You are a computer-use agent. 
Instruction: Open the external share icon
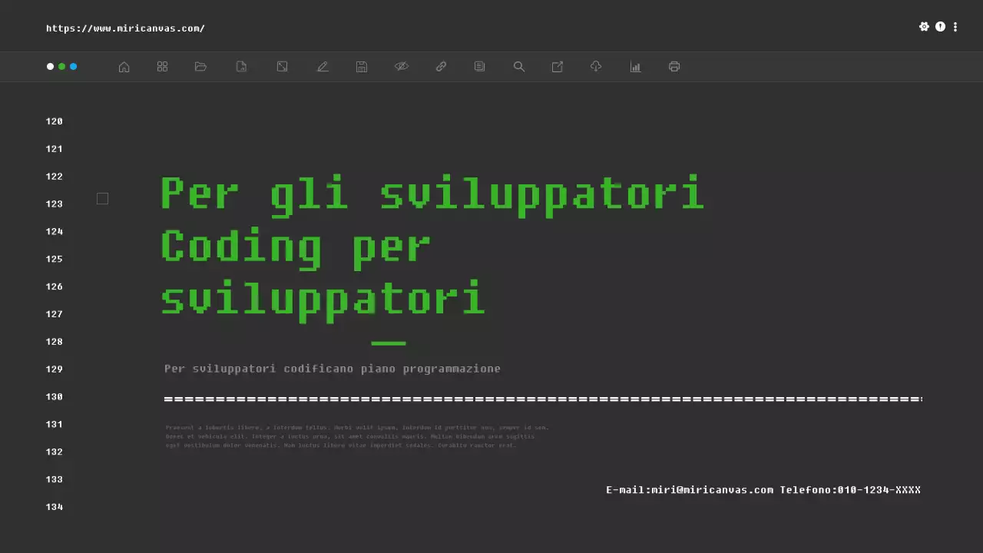(x=557, y=67)
